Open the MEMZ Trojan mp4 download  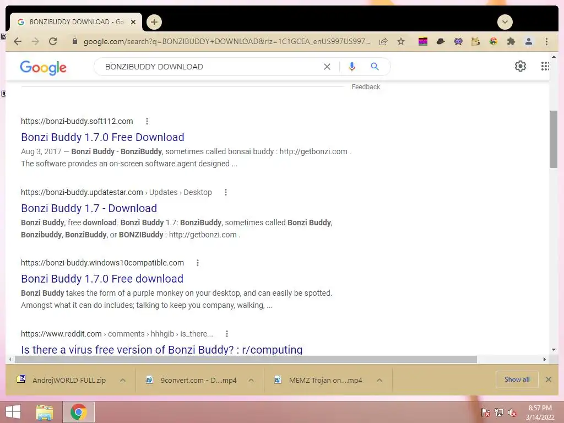coord(319,380)
